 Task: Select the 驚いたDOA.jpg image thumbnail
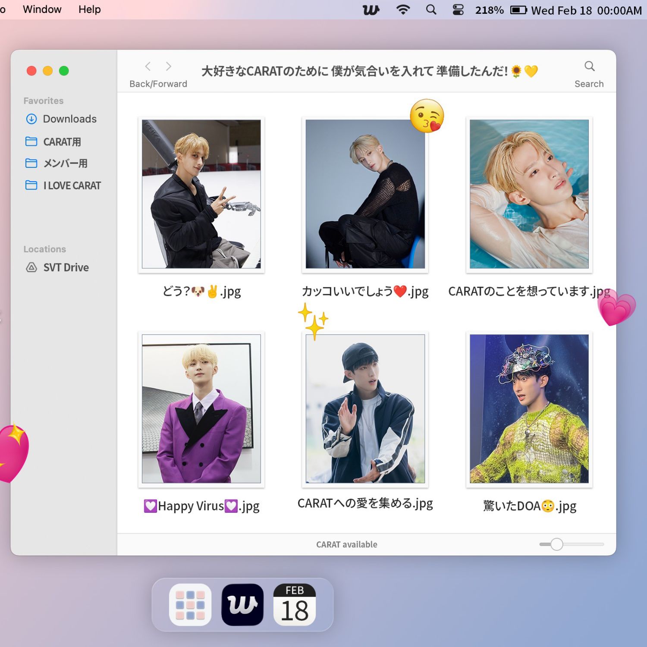tap(529, 409)
